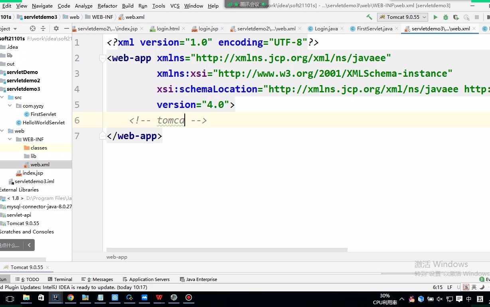Fold the closing web-app tag at line 7
490x307 pixels.
[102, 136]
